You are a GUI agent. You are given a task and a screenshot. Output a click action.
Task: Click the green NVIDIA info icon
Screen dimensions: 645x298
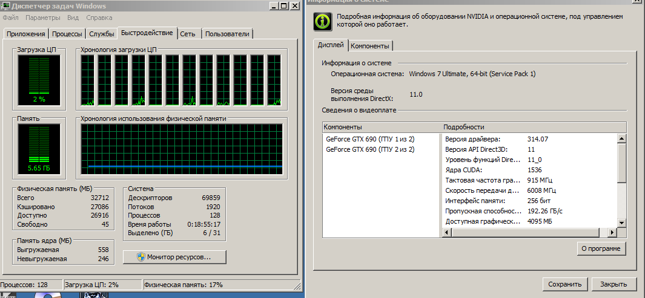(323, 21)
